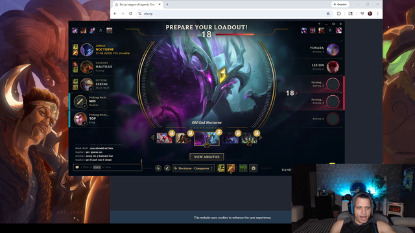Open a new Chrome tab
Screen dimensions: 415x233
[167, 5]
